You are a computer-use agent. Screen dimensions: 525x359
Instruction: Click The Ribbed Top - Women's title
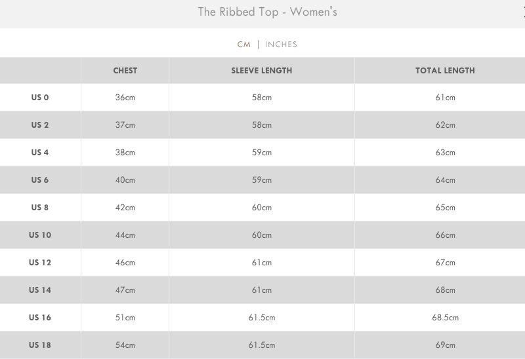[267, 12]
